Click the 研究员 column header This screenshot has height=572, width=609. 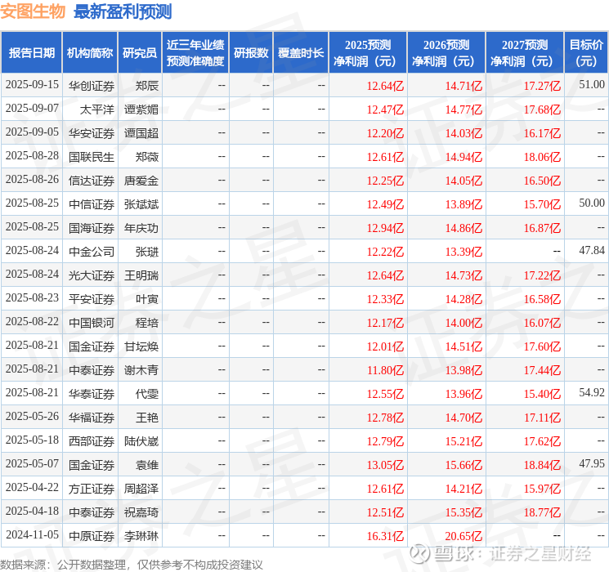pyautogui.click(x=140, y=53)
